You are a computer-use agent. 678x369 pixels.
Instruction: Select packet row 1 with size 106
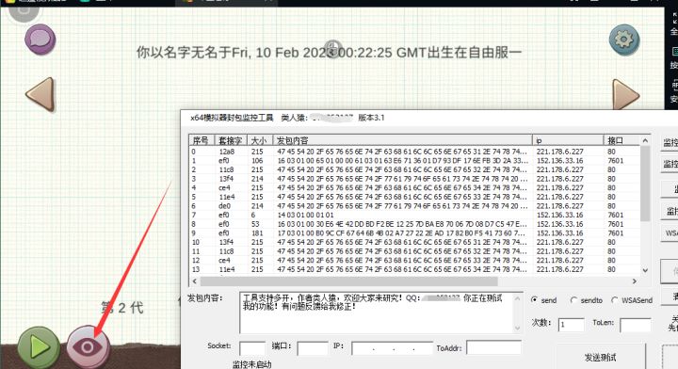(414, 161)
